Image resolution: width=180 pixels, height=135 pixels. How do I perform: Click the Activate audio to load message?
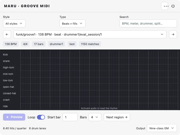coord(99,108)
